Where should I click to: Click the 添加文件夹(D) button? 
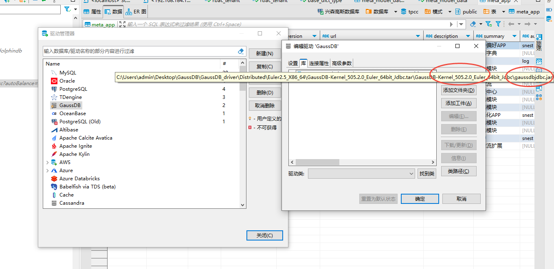(x=459, y=90)
